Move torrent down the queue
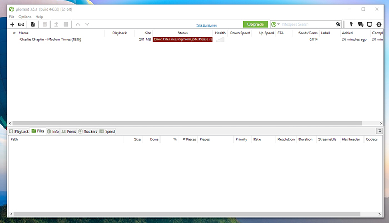Viewport: 389px width, 223px height. [87, 24]
